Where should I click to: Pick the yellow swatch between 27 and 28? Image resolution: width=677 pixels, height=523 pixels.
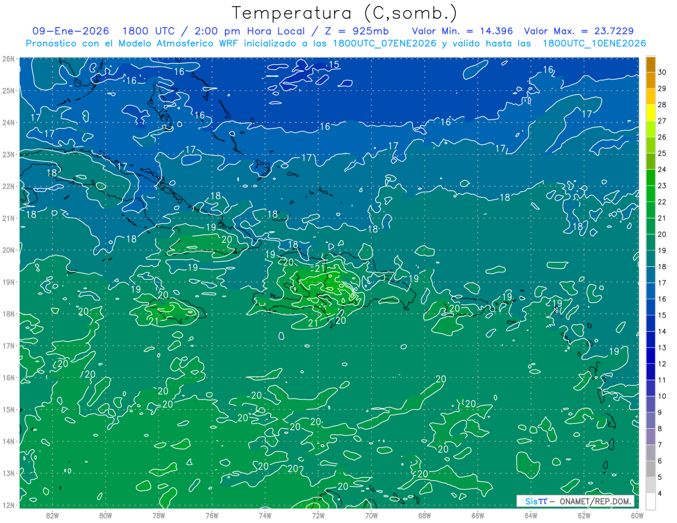coord(650,113)
